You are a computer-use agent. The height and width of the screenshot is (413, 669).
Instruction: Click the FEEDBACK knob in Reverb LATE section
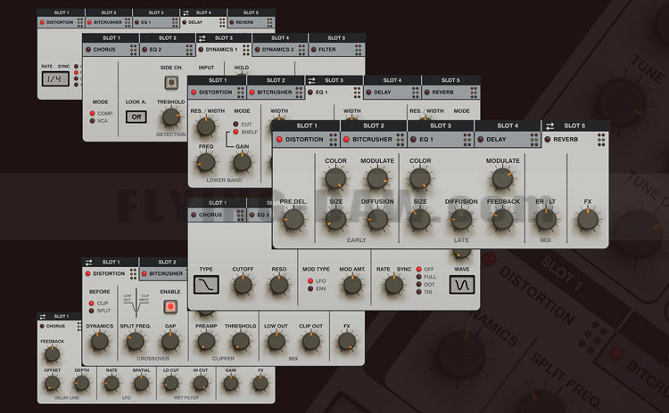point(503,220)
